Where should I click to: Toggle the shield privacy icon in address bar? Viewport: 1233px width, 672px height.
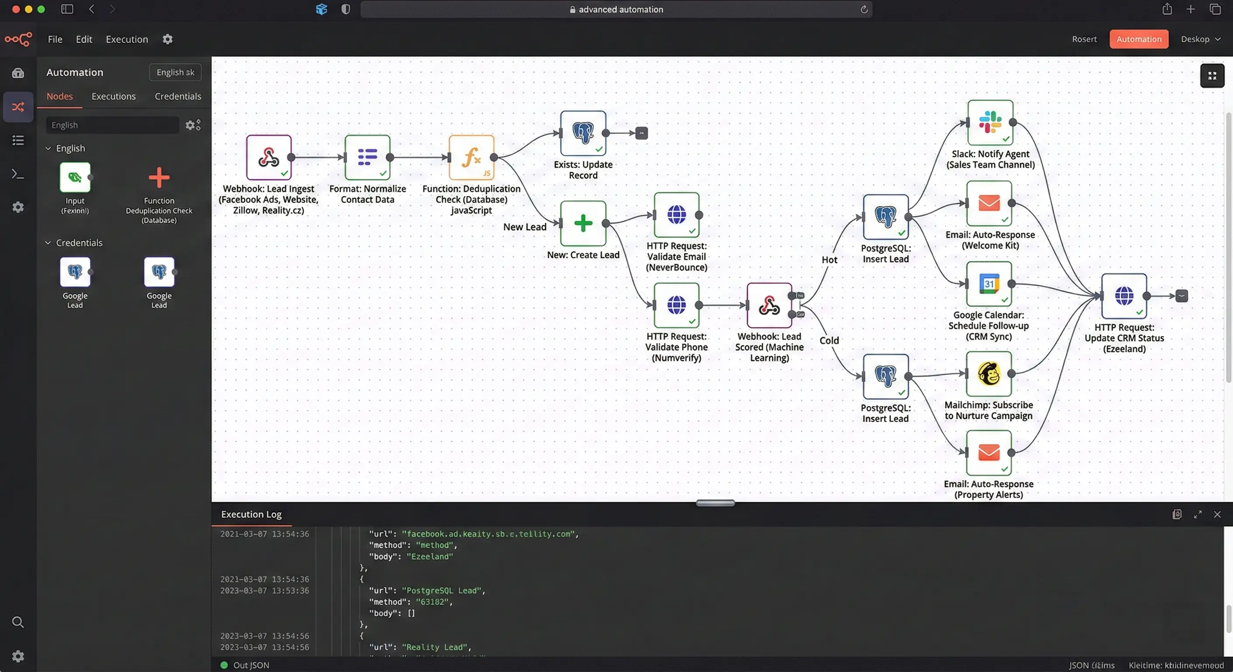pyautogui.click(x=345, y=9)
